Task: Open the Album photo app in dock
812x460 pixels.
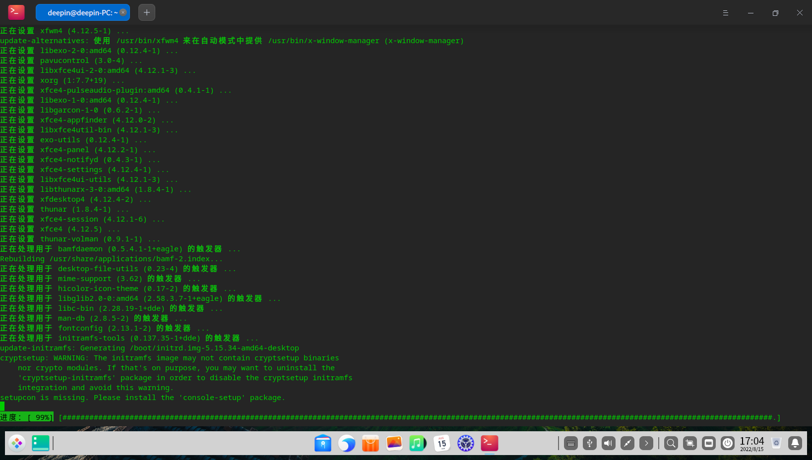Action: [x=394, y=443]
